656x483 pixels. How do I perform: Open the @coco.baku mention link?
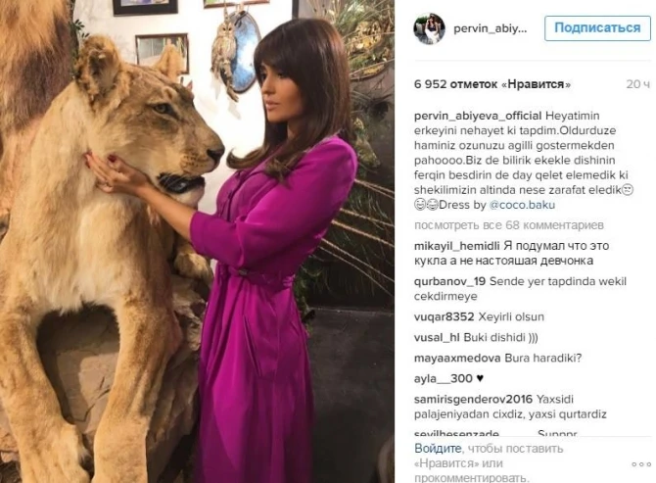522,205
